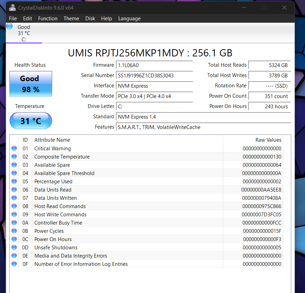This screenshot has height=293, width=305.
Task: Click status orb for Unsafe Shutdowns row
Action: coord(14,247)
